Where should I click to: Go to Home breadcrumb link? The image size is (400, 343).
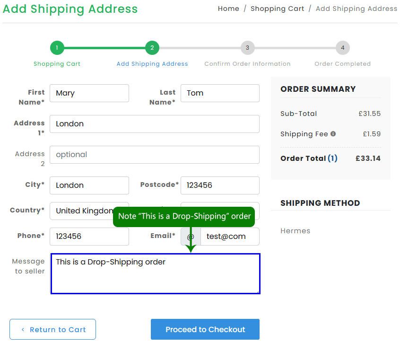pyautogui.click(x=228, y=9)
